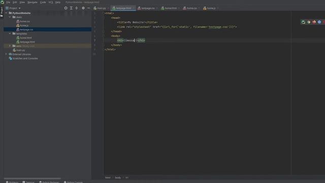Expand the venv folder arrow
325x183 pixels.
pos(10,46)
